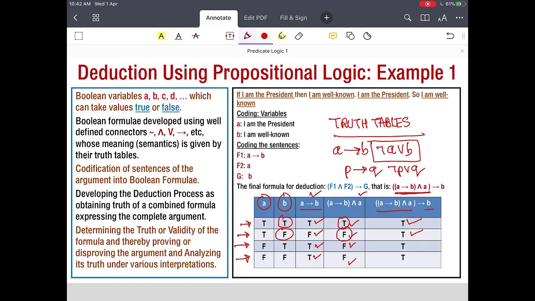The height and width of the screenshot is (301, 535).
Task: Add a new tab with plus button
Action: point(326,18)
